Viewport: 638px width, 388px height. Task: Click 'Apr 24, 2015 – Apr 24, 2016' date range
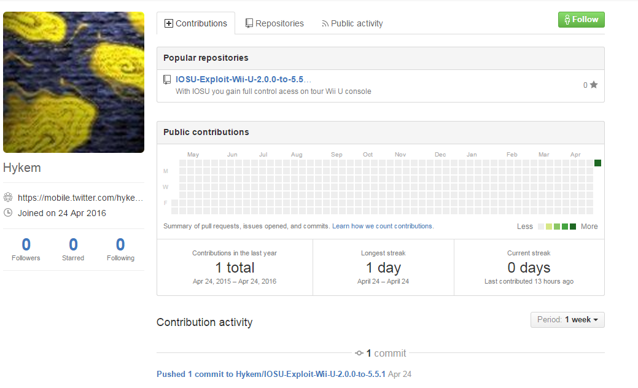point(235,281)
